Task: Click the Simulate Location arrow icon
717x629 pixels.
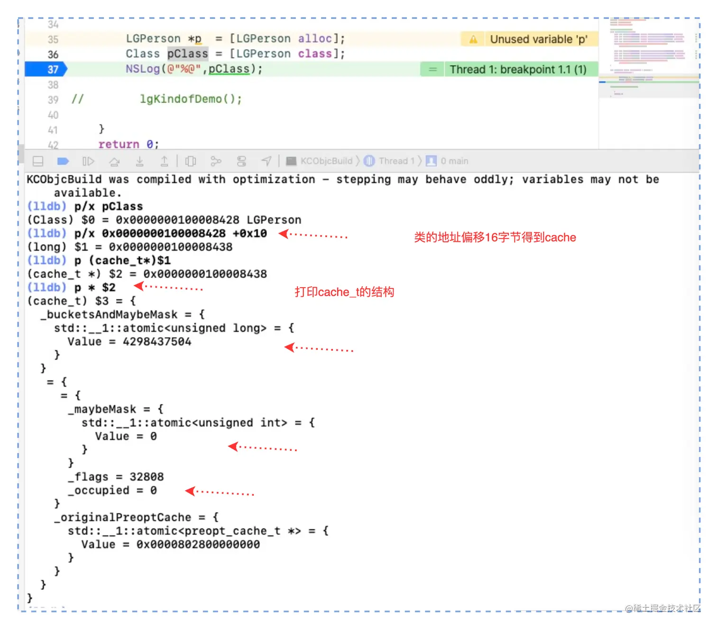Action: pyautogui.click(x=267, y=161)
